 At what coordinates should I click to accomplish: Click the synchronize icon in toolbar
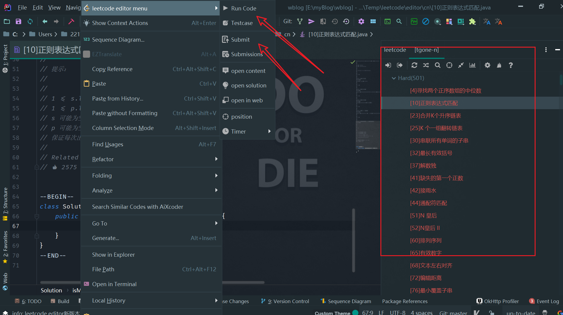(x=30, y=21)
